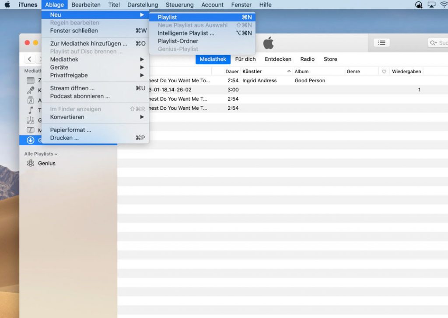Toggle Künstler sort direction arrow
Image resolution: width=448 pixels, height=318 pixels.
pyautogui.click(x=289, y=71)
